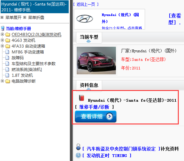Viewport: 184px width, 161px height.
Task: Open OED483Q(2.0L)柴油发动机 entry
Action: pyautogui.click(x=36, y=34)
